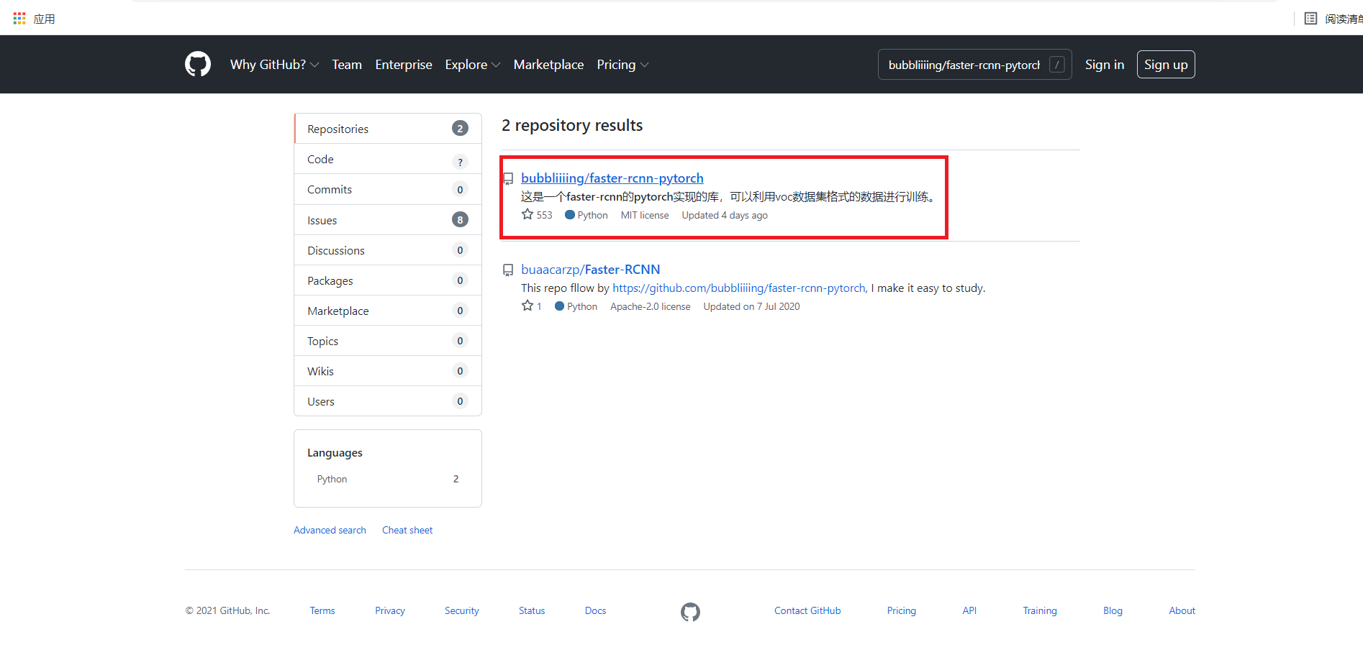This screenshot has width=1363, height=655.
Task: Open Blog in the footer
Action: click(x=1113, y=610)
